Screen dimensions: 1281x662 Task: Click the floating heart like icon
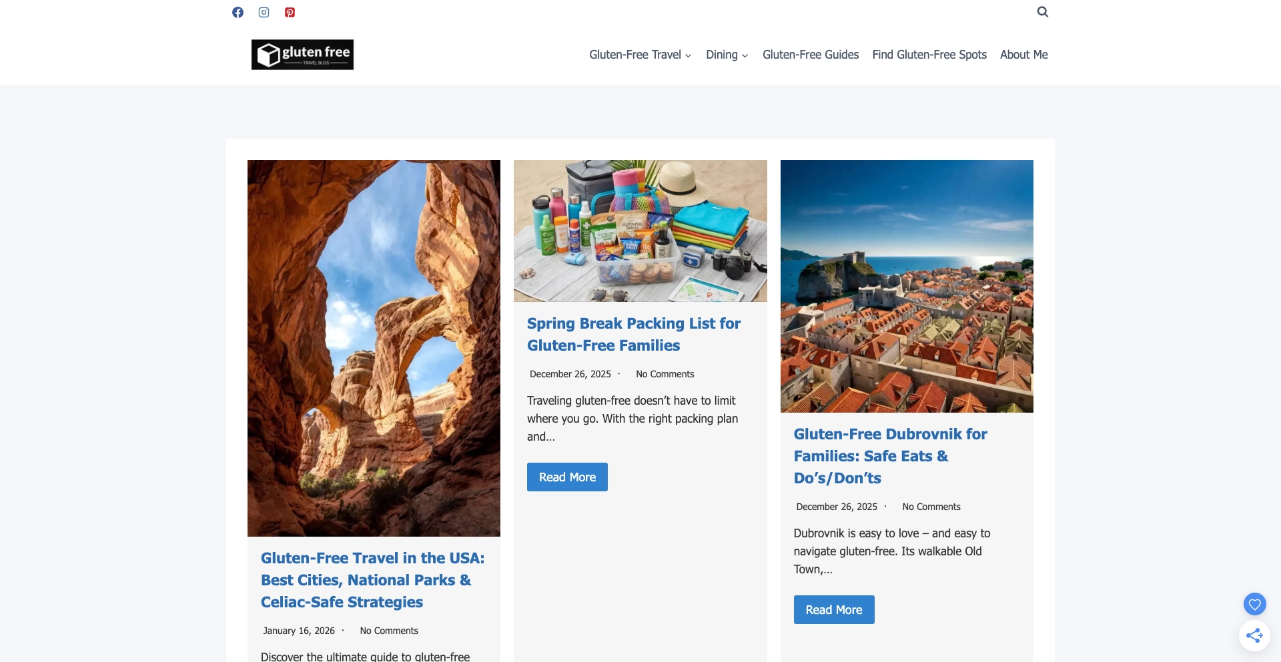pos(1255,604)
